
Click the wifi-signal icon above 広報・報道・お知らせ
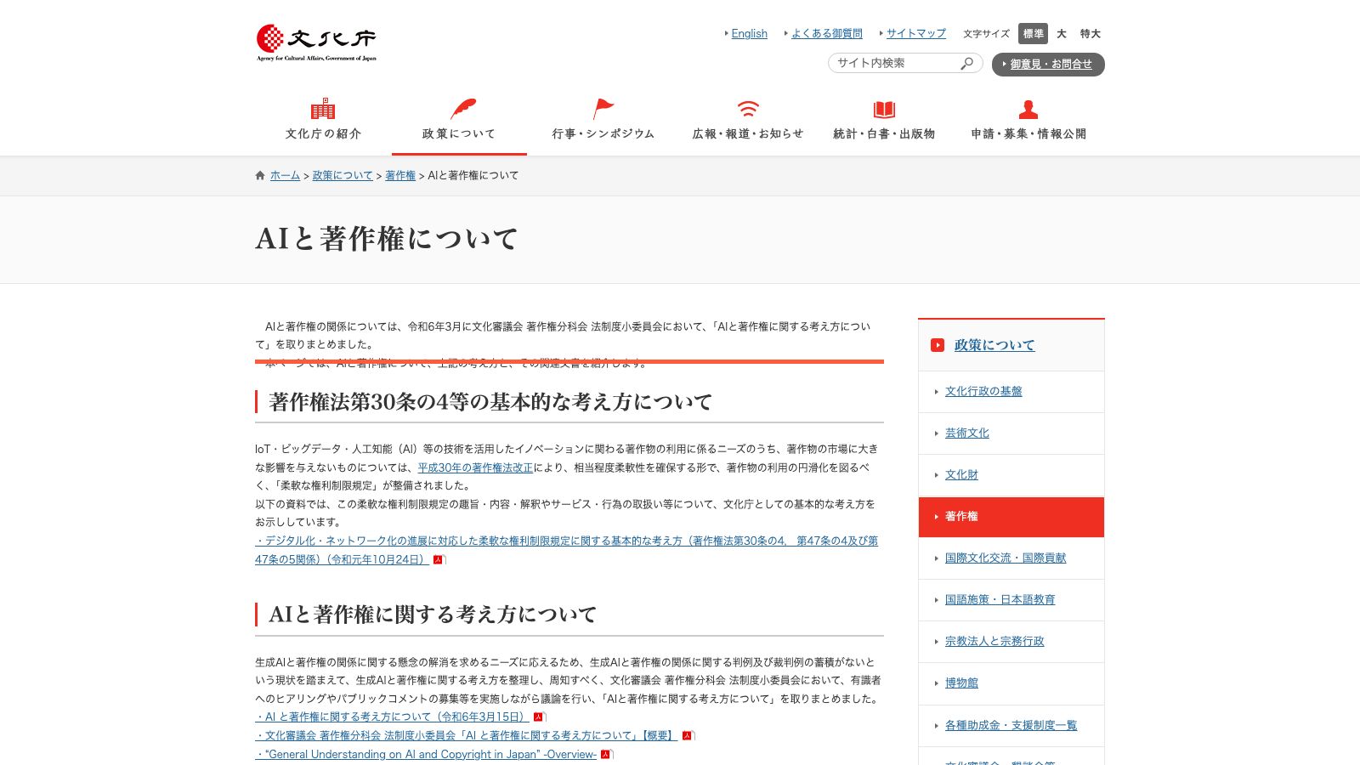click(748, 109)
